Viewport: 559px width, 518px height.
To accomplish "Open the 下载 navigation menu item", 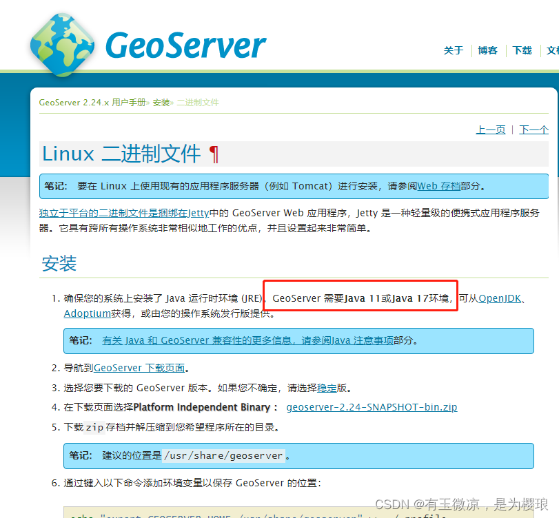I will (522, 50).
